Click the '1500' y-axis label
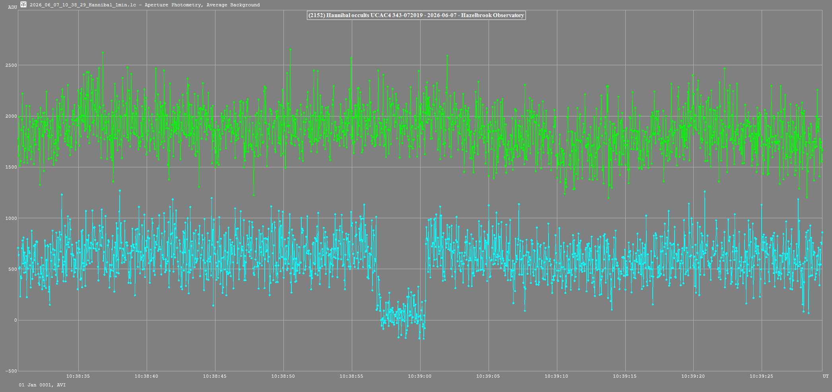 pos(11,167)
